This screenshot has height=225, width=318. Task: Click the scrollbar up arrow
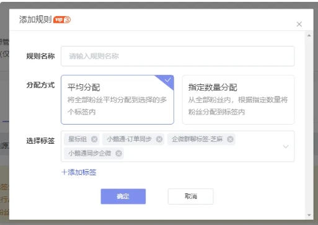point(309,35)
